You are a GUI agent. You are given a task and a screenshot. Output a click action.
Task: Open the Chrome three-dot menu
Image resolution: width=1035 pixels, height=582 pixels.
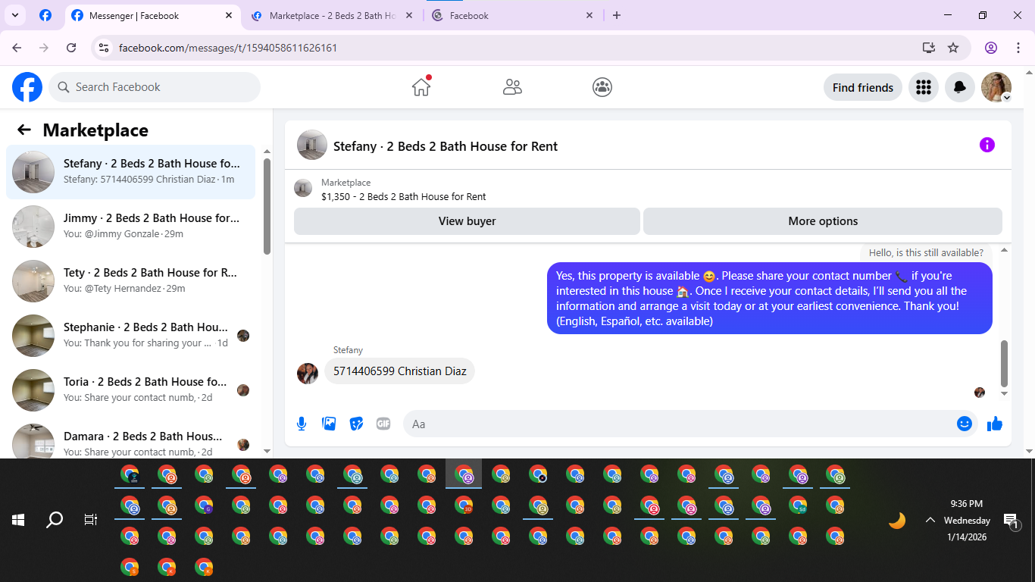(x=1018, y=48)
